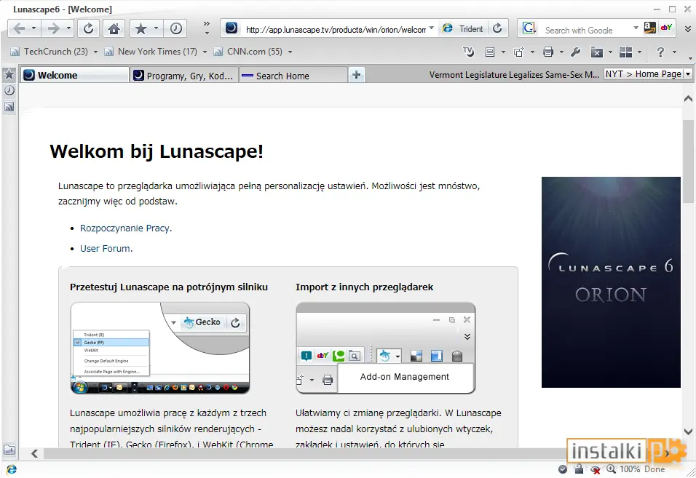Click the Gecko engine screenshot thumbnail

159,348
